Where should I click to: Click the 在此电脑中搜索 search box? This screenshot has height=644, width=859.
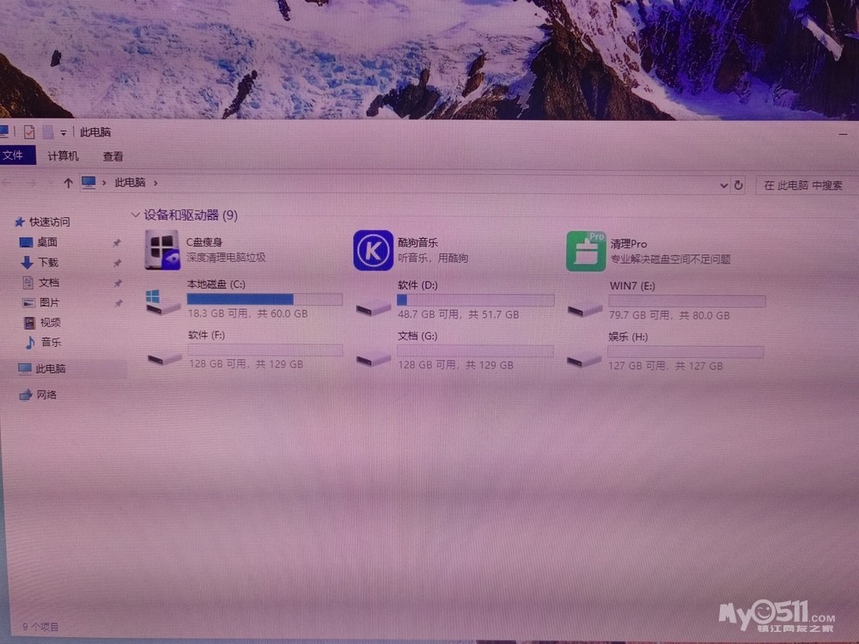click(803, 185)
